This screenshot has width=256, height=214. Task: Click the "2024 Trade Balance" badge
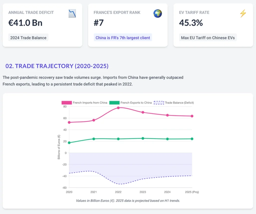point(28,38)
